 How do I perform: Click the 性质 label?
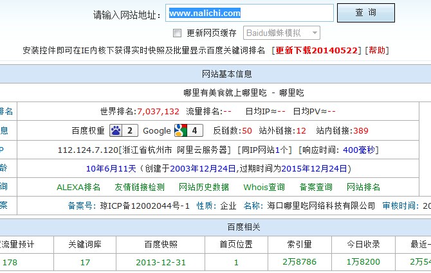coord(206,206)
